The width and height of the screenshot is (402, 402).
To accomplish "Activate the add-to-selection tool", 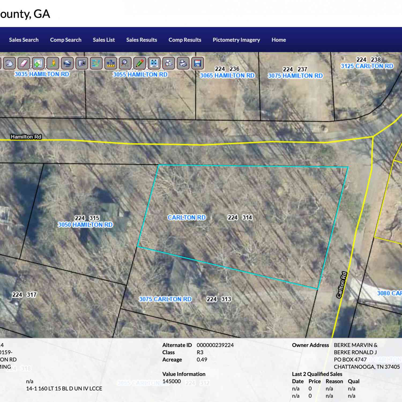I will [38, 63].
